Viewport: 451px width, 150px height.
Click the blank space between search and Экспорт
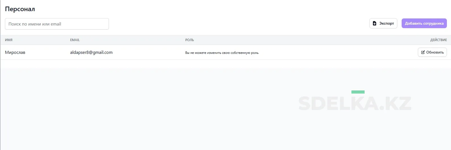239,24
